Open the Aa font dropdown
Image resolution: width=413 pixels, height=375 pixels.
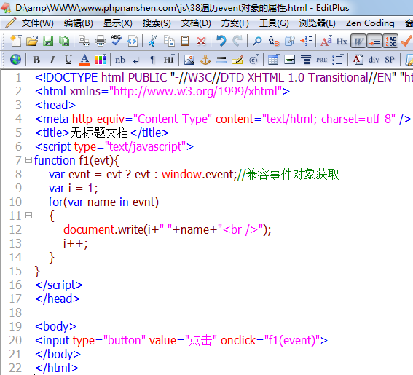[x=326, y=41]
